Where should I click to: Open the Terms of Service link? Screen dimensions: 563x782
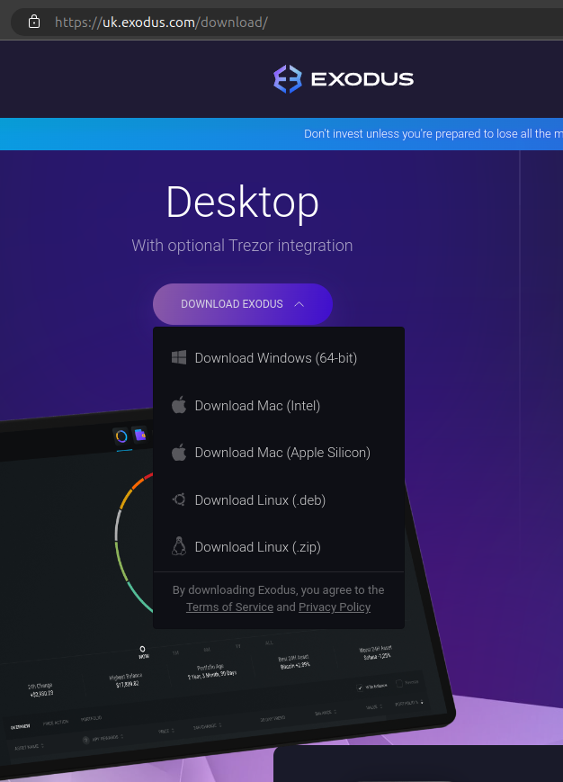(x=229, y=607)
